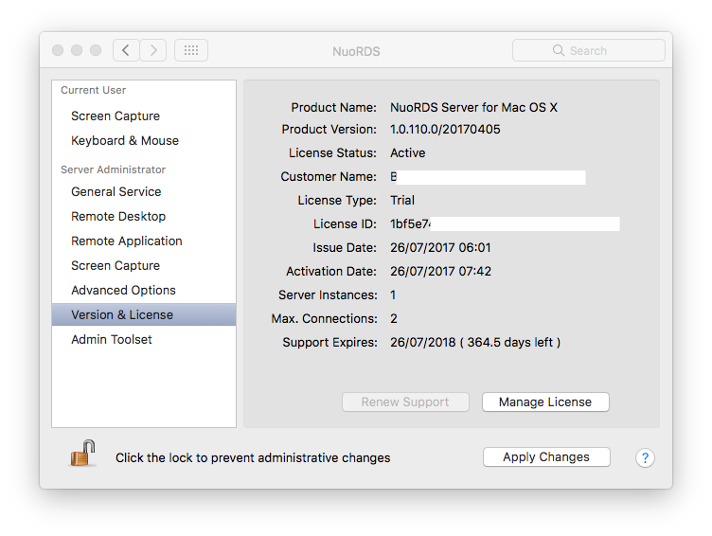Click the NuoRDS window title
Image resolution: width=712 pixels, height=536 pixels.
pyautogui.click(x=356, y=51)
